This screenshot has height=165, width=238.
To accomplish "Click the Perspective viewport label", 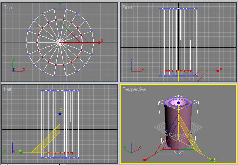I will tap(134, 89).
